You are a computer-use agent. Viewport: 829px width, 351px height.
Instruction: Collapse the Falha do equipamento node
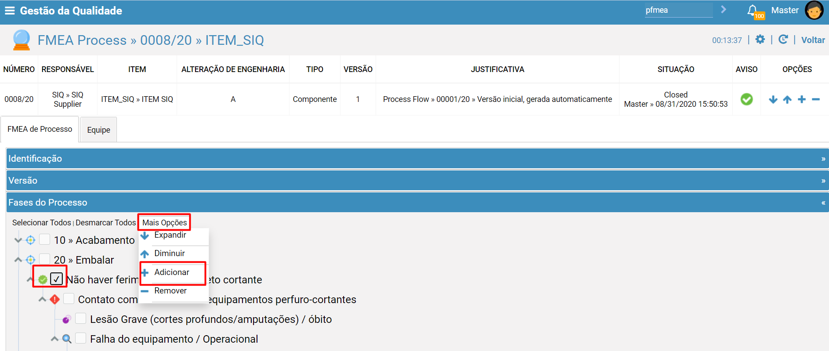click(x=54, y=339)
